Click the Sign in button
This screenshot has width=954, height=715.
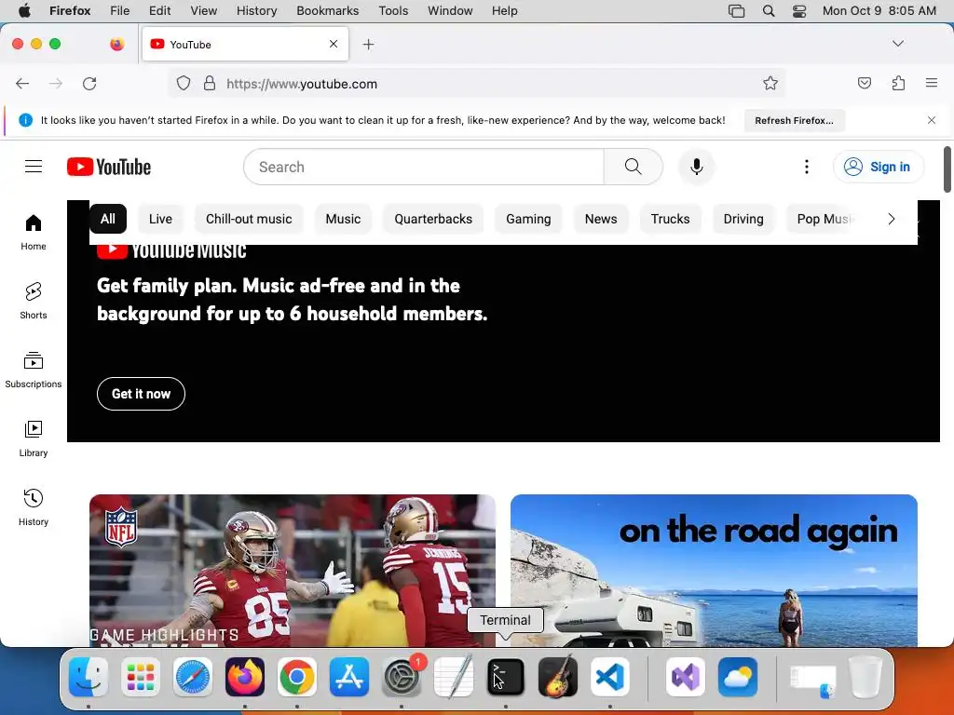879,167
